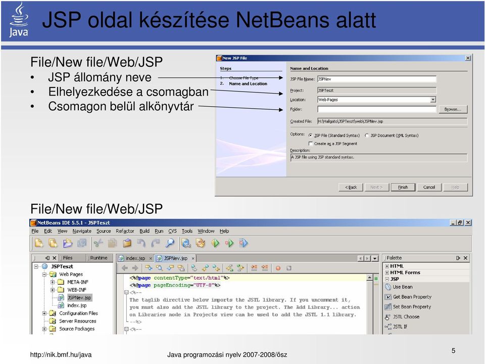Open the Tools menu

187,231
